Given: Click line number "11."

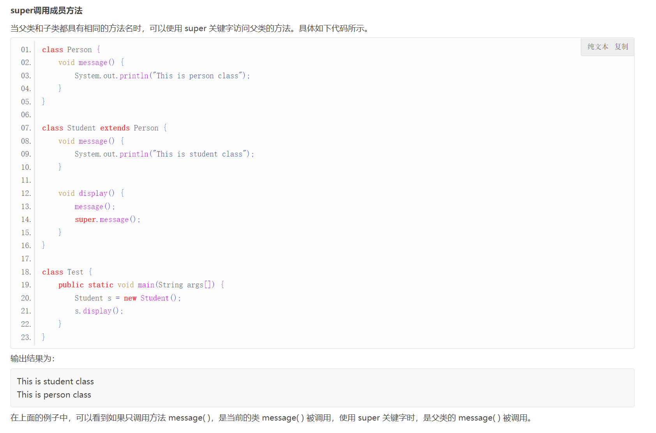Looking at the screenshot, I should click(26, 180).
